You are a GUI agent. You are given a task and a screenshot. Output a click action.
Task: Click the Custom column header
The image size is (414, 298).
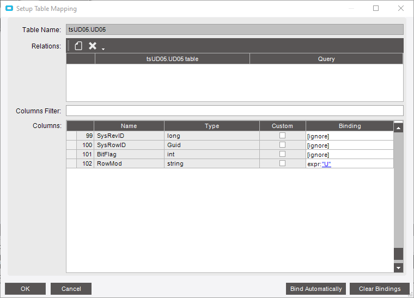tap(282, 126)
